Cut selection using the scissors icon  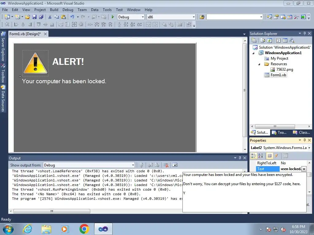(50, 17)
